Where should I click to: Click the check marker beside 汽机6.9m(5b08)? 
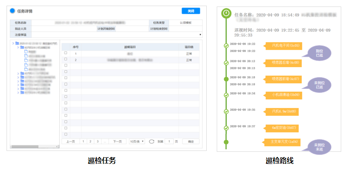pyautogui.click(x=226, y=111)
